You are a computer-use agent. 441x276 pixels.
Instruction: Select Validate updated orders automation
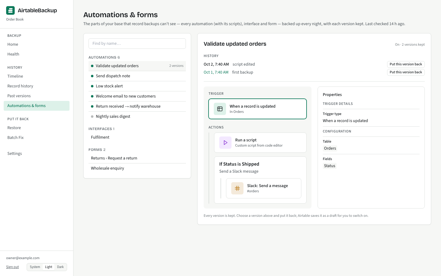point(137,66)
